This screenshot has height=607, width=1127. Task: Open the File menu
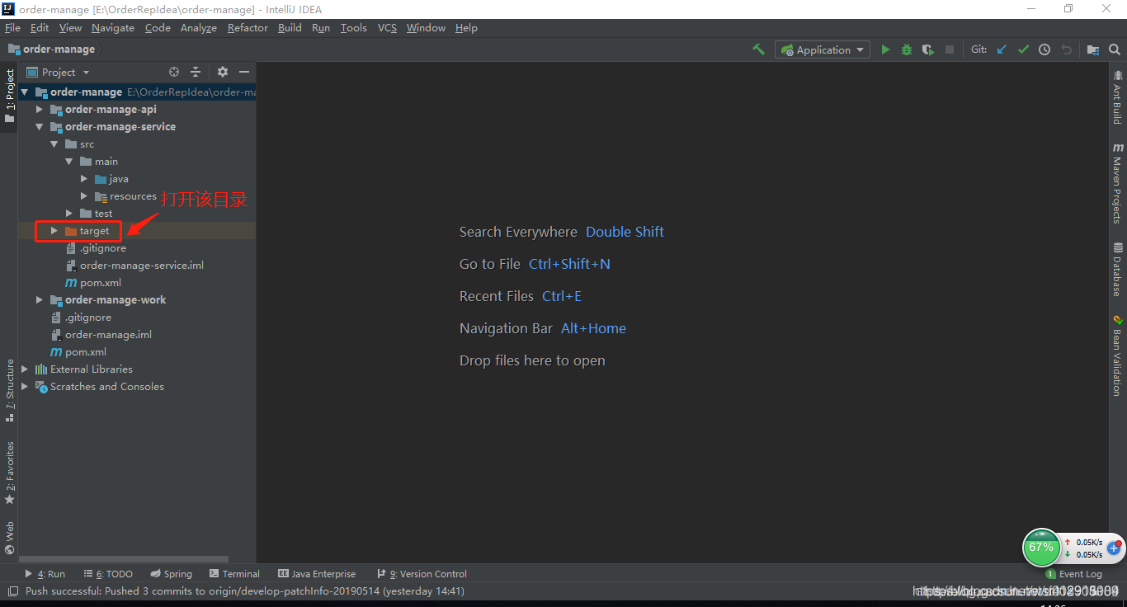click(12, 28)
